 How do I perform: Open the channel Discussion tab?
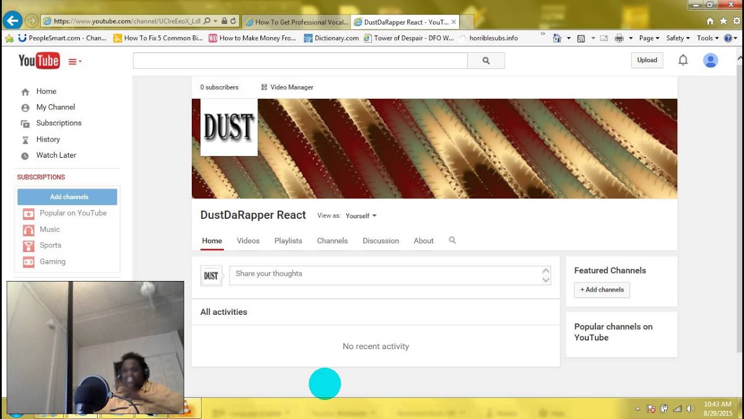coord(381,240)
